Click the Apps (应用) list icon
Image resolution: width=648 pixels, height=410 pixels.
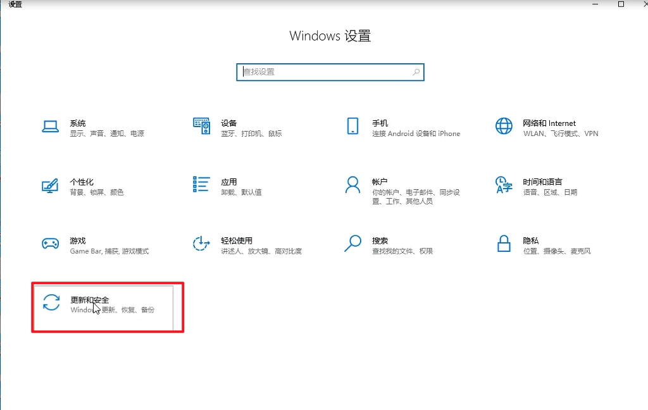[x=201, y=185]
